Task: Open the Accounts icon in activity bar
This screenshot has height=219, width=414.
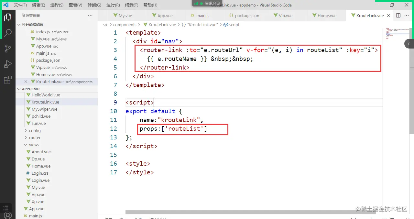Action: [8, 215]
